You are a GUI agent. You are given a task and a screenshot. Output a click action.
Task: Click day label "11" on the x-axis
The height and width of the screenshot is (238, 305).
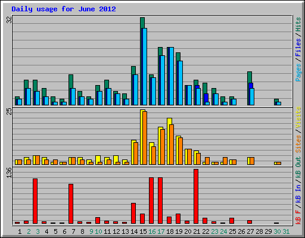click(x=107, y=231)
